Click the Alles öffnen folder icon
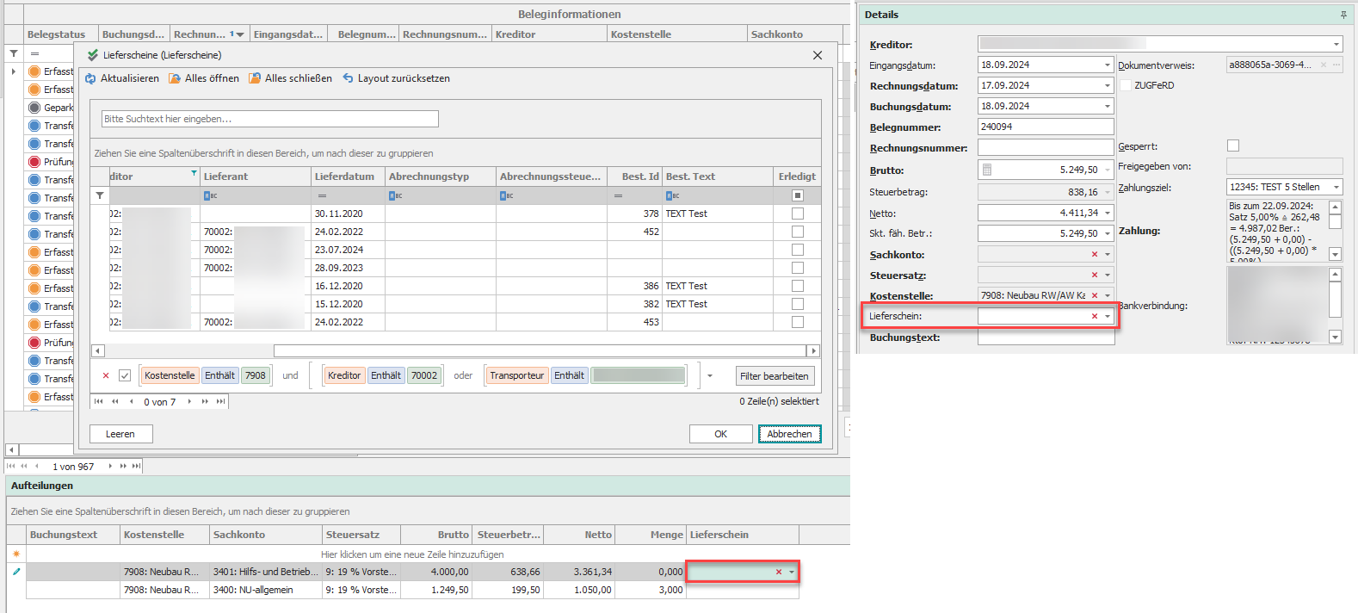 coord(174,78)
